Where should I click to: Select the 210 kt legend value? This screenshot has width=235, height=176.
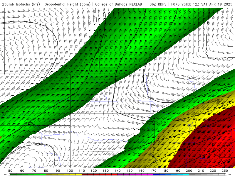coord(201,171)
